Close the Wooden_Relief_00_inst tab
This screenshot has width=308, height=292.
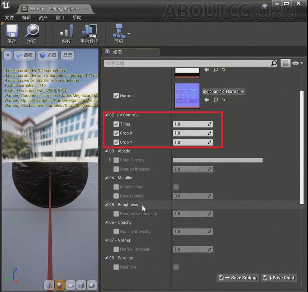click(86, 9)
